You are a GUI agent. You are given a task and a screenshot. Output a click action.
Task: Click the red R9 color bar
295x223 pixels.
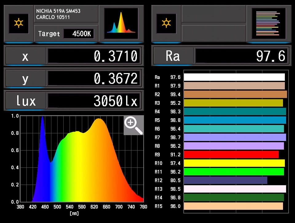coord(231,155)
